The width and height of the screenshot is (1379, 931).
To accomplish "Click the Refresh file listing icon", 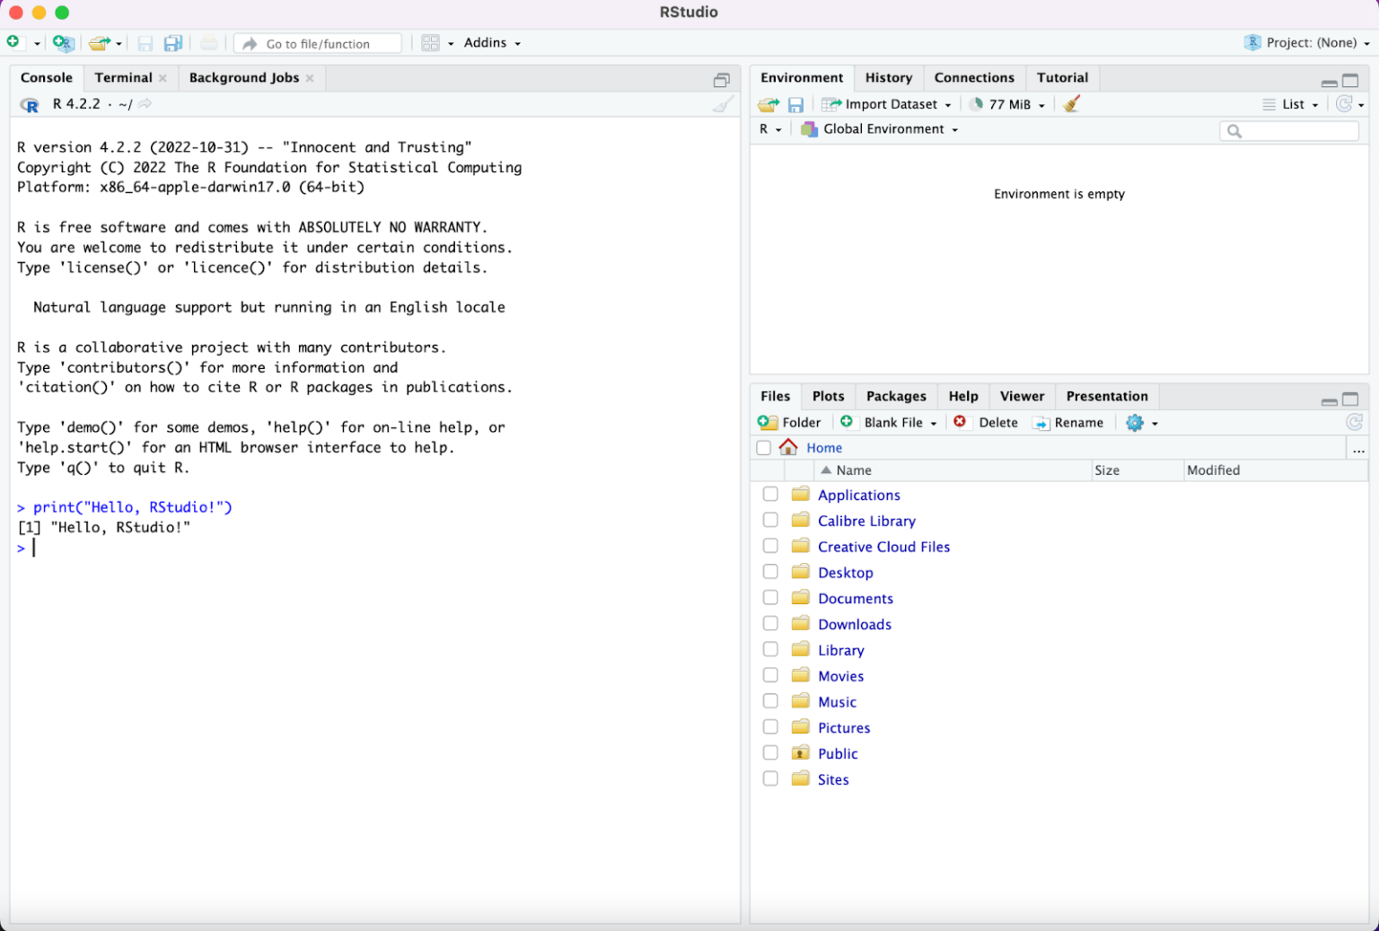I will (1354, 422).
